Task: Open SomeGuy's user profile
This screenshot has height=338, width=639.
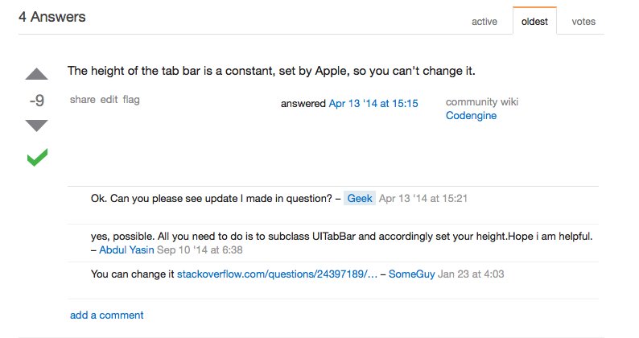Action: (411, 274)
